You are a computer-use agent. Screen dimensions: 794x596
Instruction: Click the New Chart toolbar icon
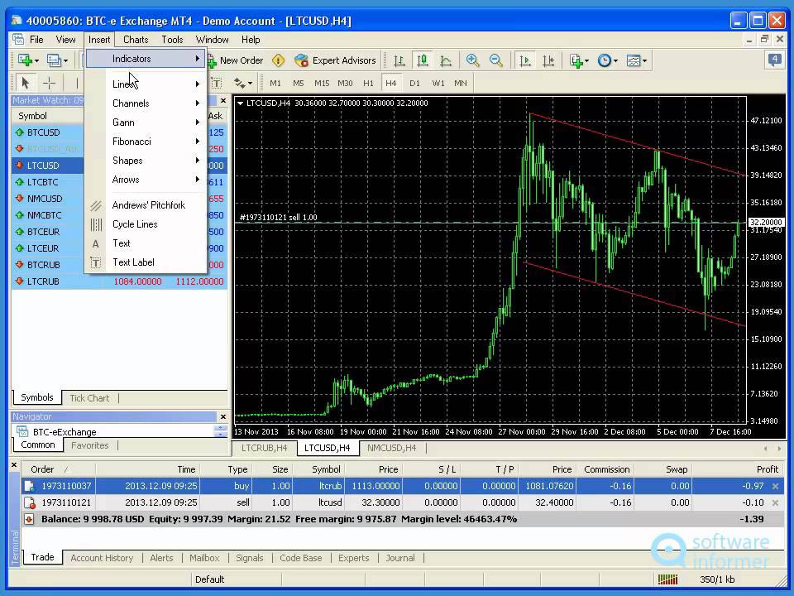pos(24,60)
